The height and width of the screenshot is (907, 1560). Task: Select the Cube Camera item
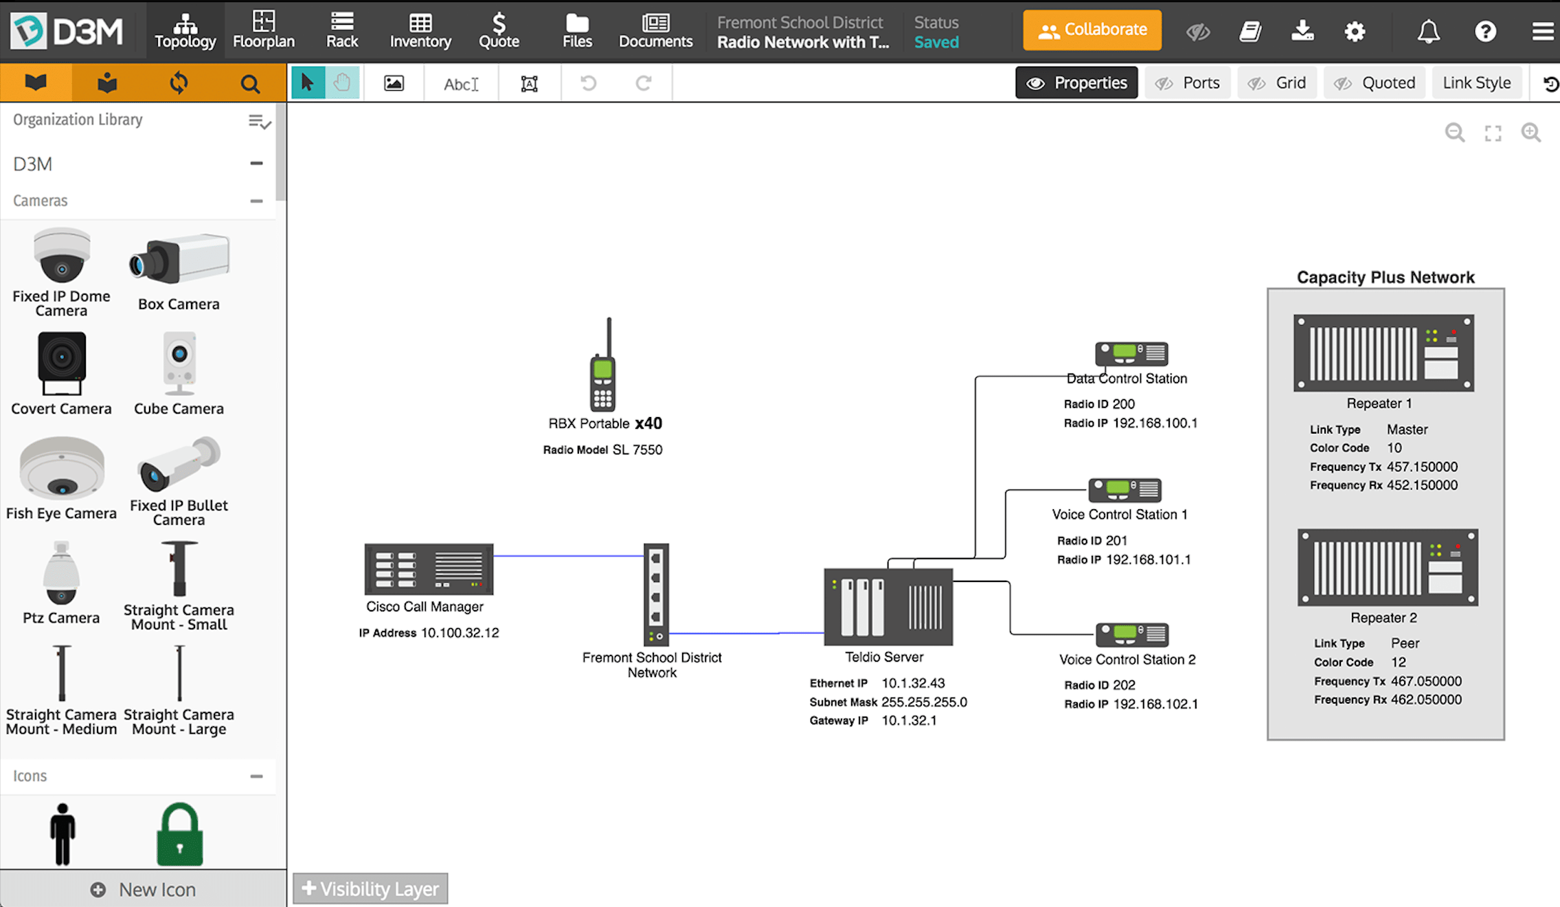179,374
